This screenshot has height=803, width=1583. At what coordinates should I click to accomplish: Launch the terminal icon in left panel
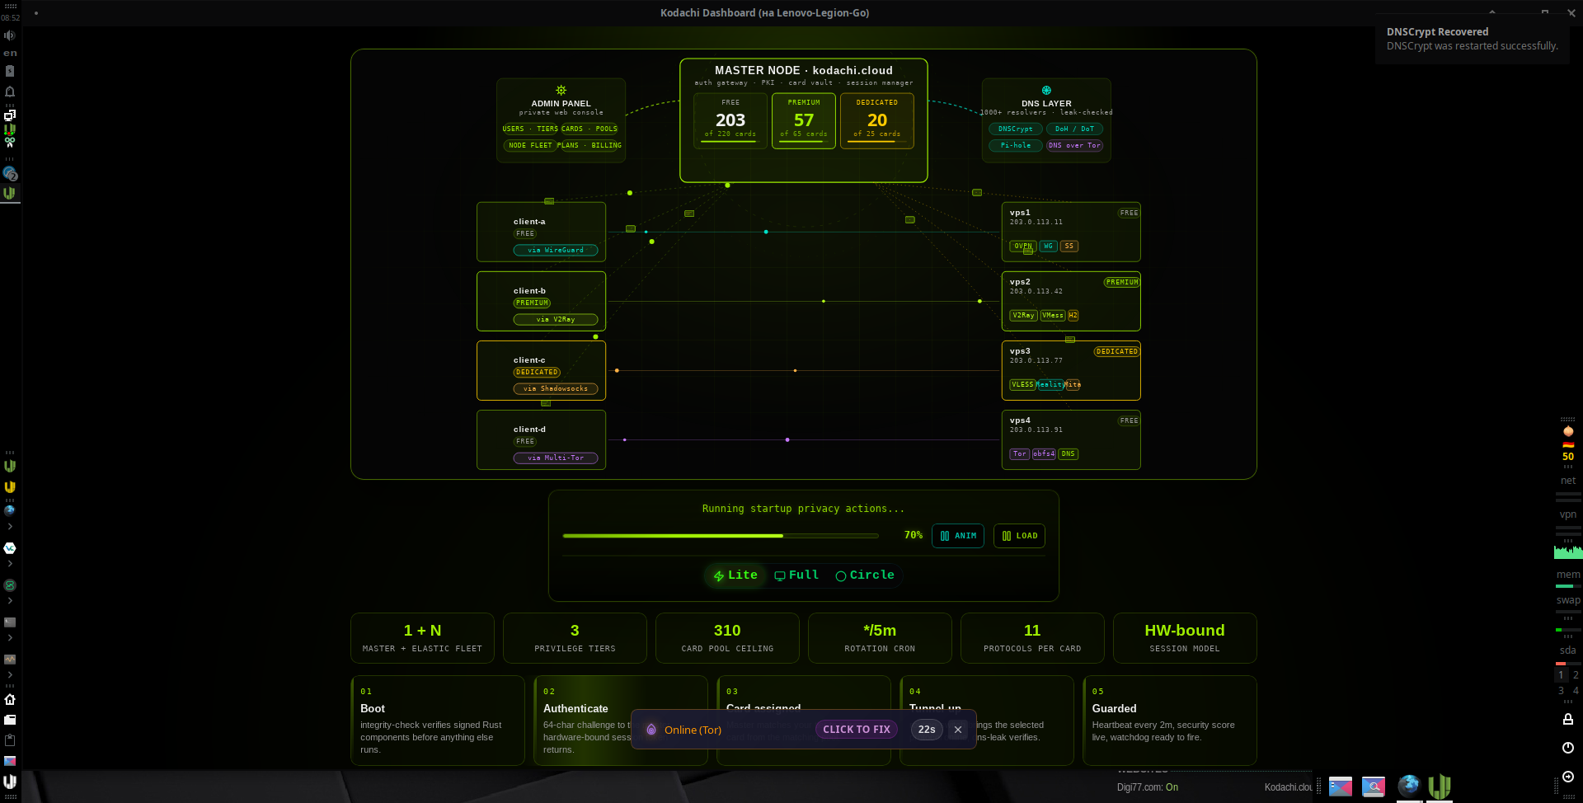(10, 622)
